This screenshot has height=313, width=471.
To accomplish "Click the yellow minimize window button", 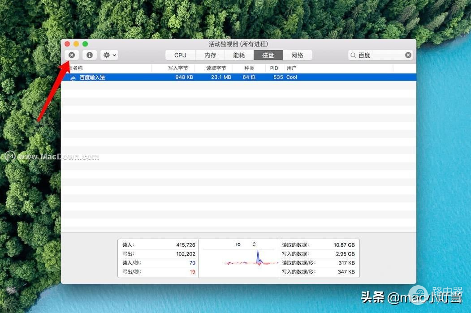I will (x=76, y=44).
